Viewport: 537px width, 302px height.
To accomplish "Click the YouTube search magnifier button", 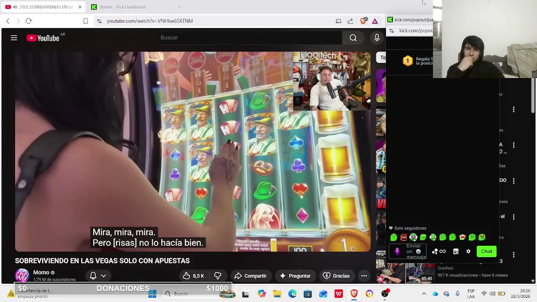I will point(353,38).
